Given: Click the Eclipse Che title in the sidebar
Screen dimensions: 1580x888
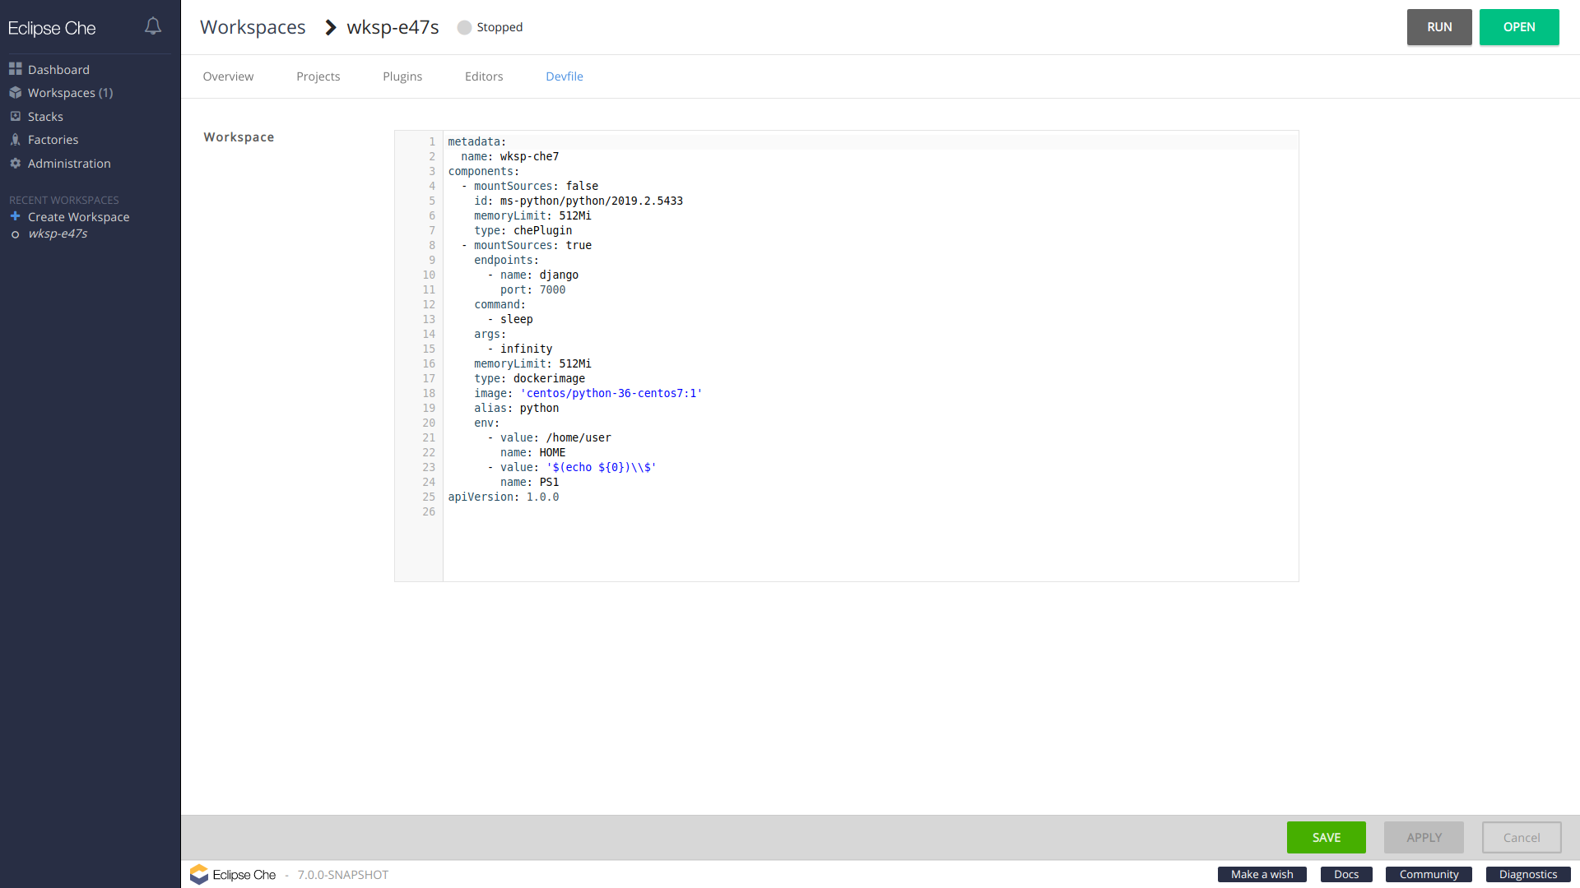Looking at the screenshot, I should [52, 28].
